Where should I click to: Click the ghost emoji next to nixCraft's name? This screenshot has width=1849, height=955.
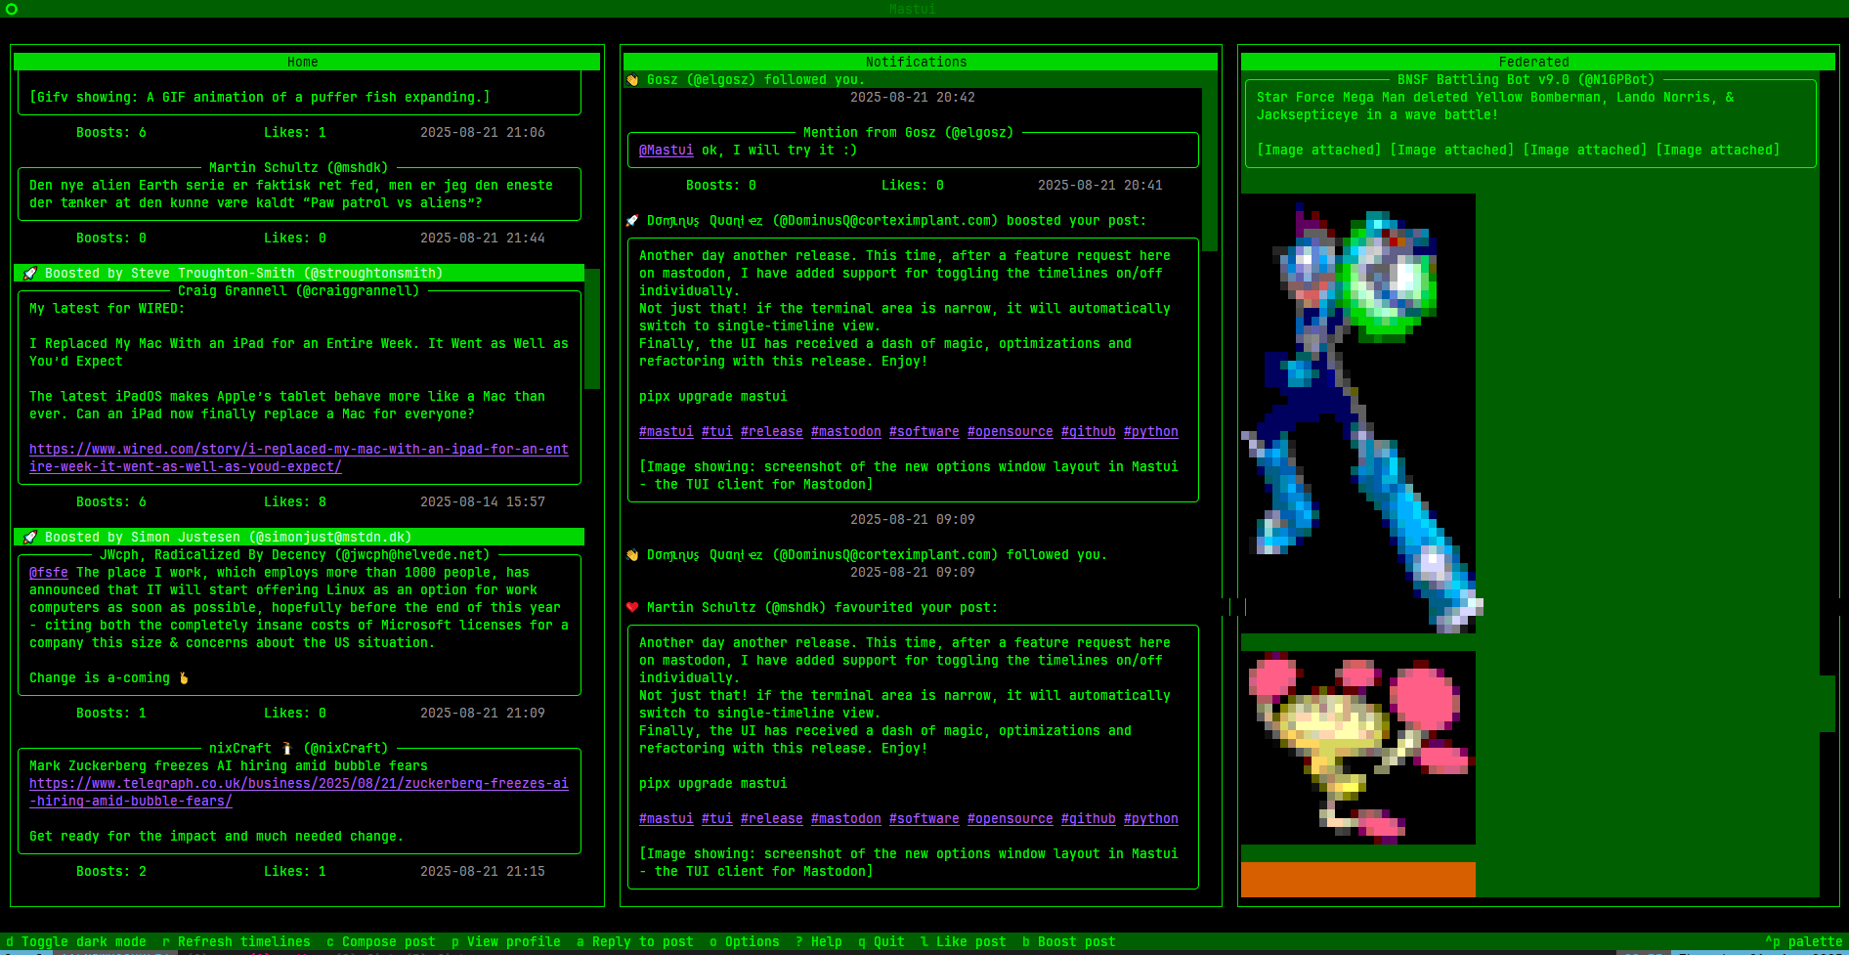[x=285, y=748]
